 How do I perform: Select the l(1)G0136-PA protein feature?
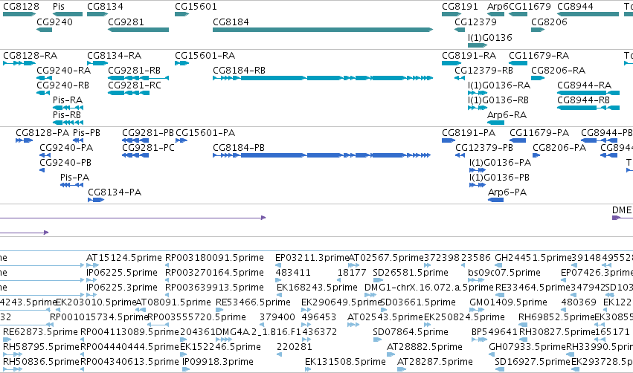click(x=478, y=171)
